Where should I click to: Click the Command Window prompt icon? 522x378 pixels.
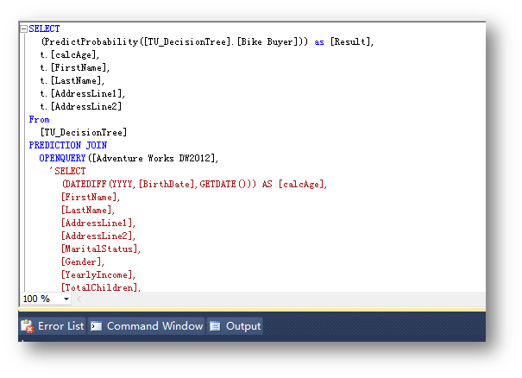pyautogui.click(x=97, y=326)
